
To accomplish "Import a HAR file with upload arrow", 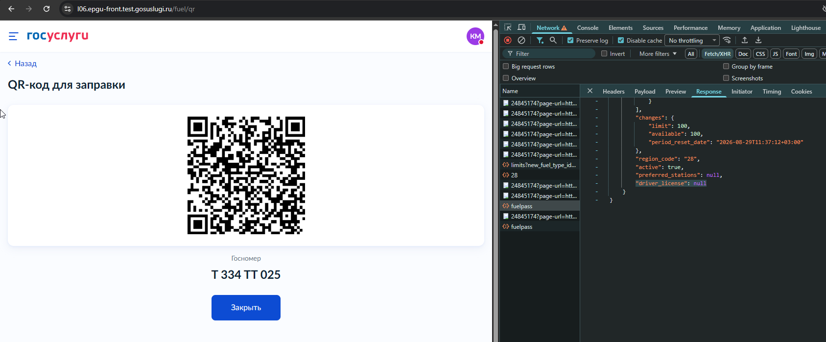I will pyautogui.click(x=745, y=40).
